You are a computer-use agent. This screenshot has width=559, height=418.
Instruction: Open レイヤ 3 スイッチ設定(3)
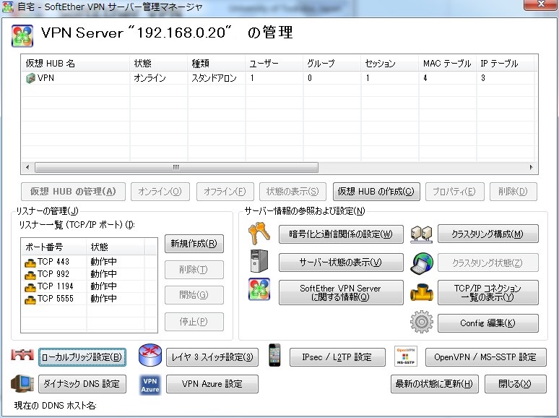pos(212,357)
